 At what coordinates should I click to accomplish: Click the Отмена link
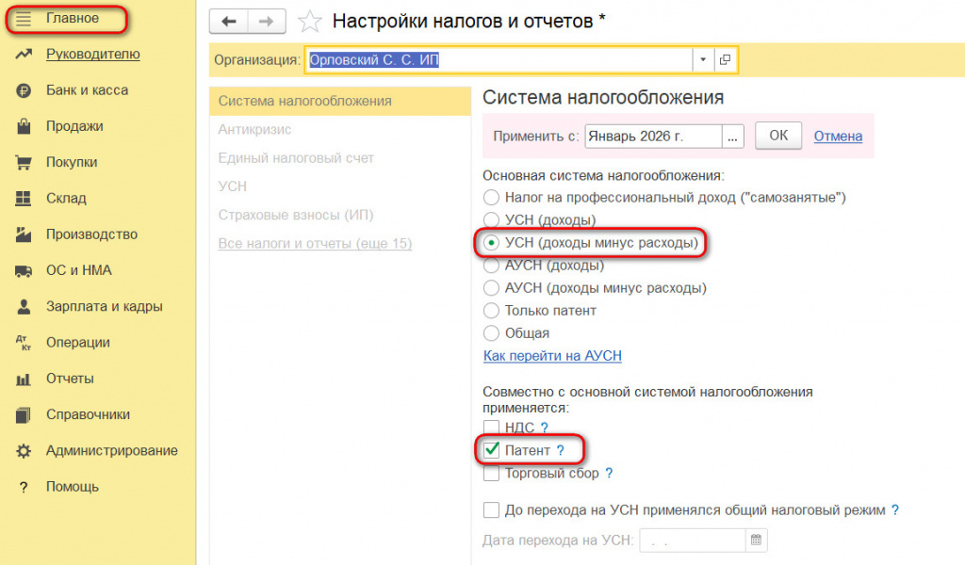pyautogui.click(x=838, y=137)
